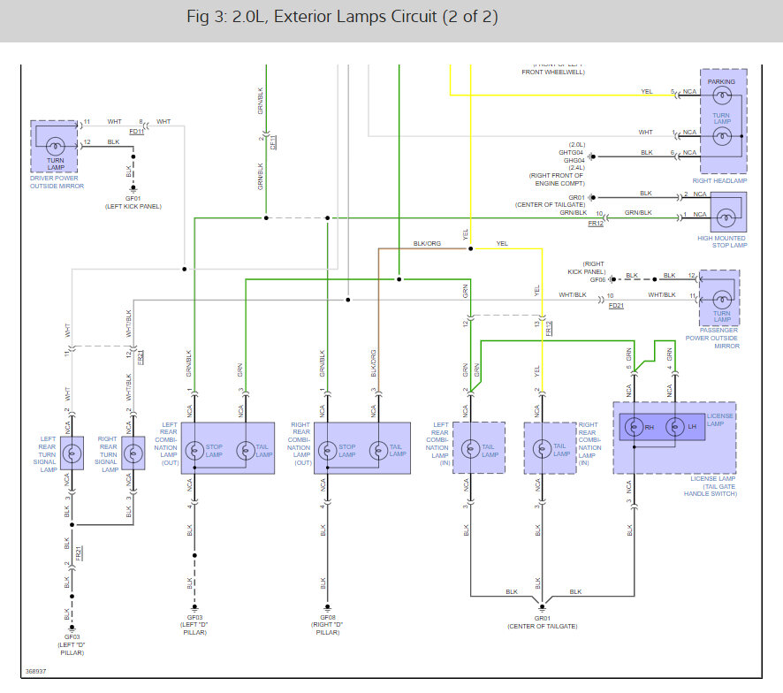Select tail lamp bulb in left rear combination lamp (in)

[470, 449]
